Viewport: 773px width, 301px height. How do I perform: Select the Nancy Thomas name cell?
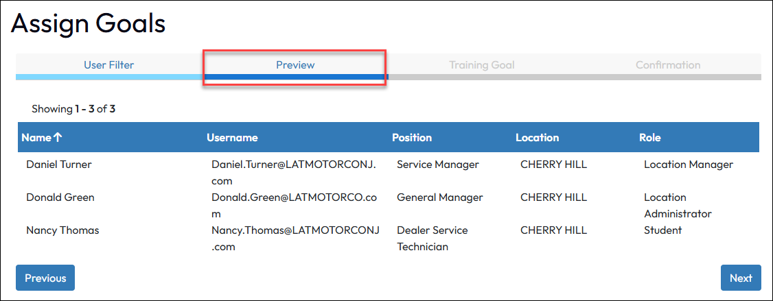coord(62,230)
